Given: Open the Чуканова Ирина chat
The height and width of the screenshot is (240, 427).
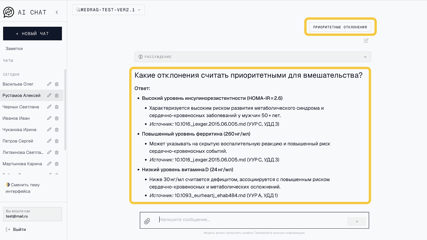Looking at the screenshot, I should click(x=19, y=130).
